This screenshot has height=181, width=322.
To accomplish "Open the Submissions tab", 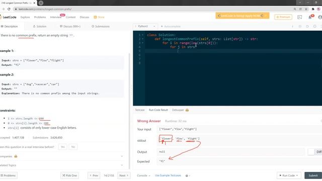I will [x=101, y=27].
